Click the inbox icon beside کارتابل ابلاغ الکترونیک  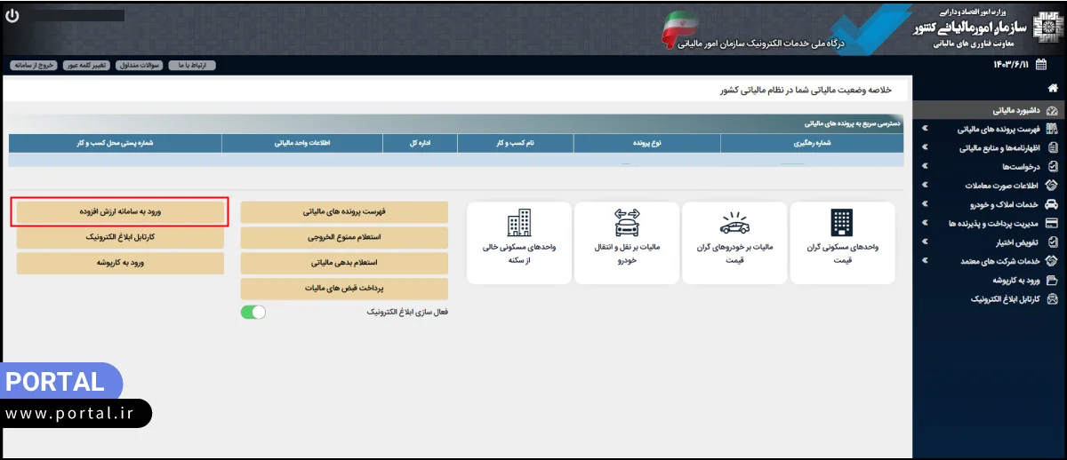tap(1053, 299)
